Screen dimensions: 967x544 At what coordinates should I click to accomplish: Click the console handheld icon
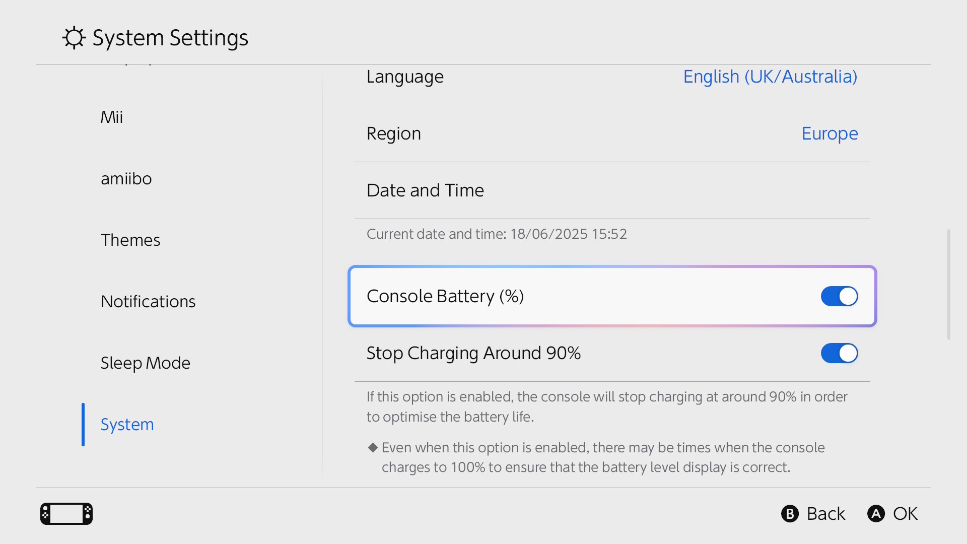click(x=66, y=514)
